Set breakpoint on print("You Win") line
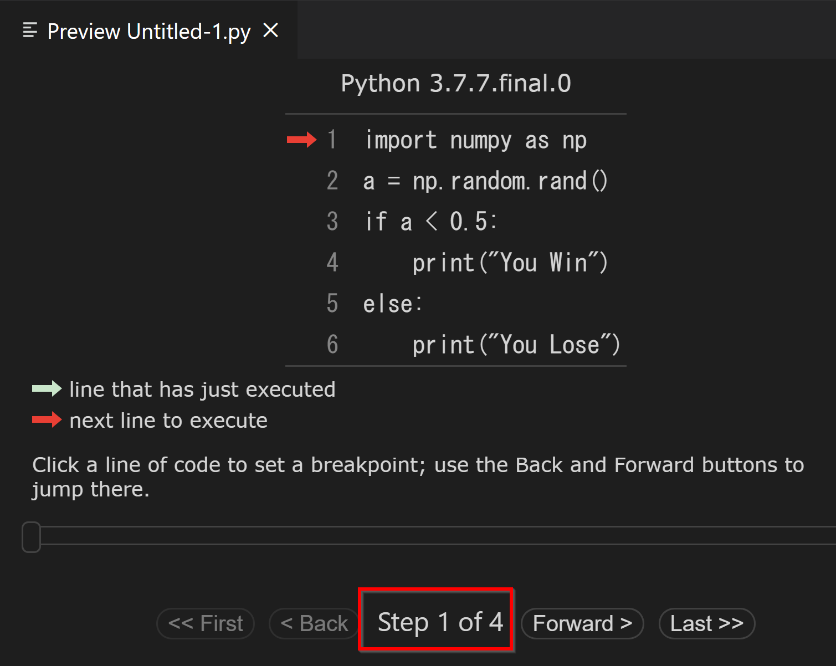The image size is (836, 666). [509, 263]
